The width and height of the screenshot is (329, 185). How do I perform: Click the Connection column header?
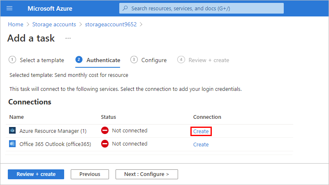[x=207, y=117]
